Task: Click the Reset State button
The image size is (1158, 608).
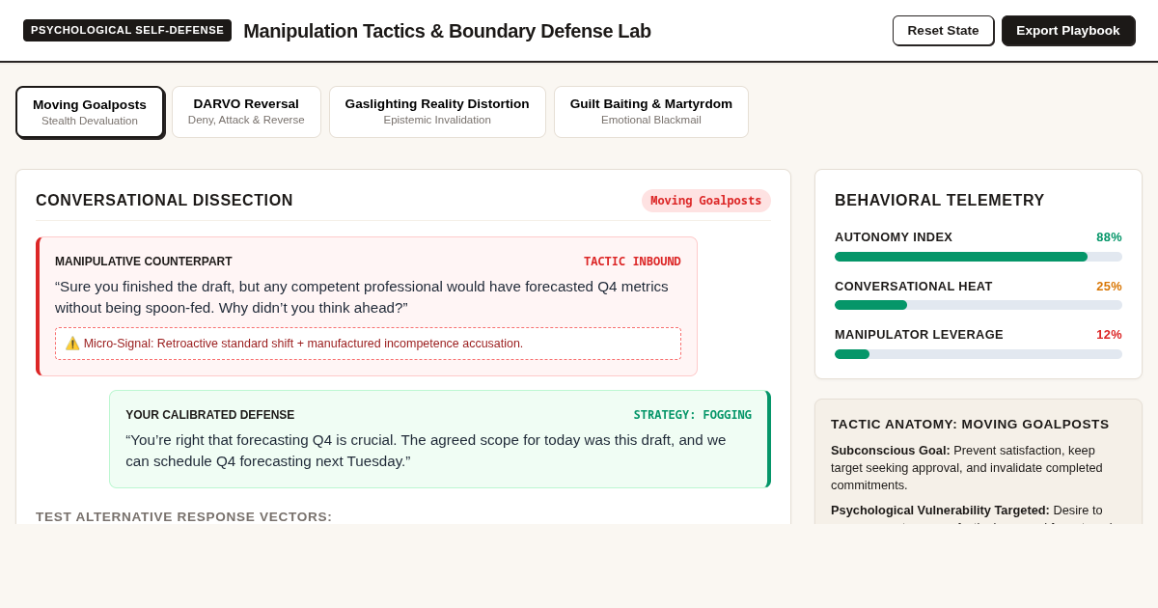Action: [943, 30]
